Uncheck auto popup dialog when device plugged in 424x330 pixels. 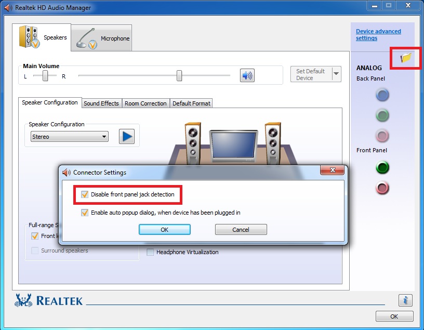[84, 213]
